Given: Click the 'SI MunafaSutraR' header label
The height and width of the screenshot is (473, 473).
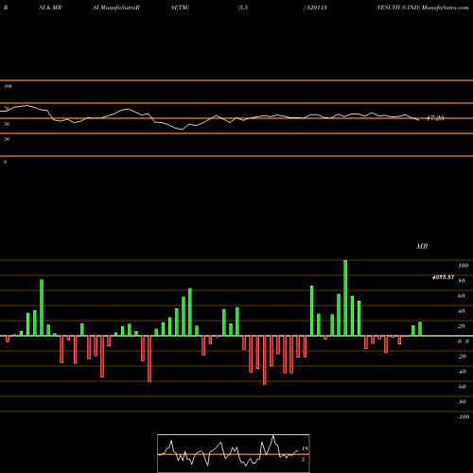Looking at the screenshot, I should click(116, 8).
